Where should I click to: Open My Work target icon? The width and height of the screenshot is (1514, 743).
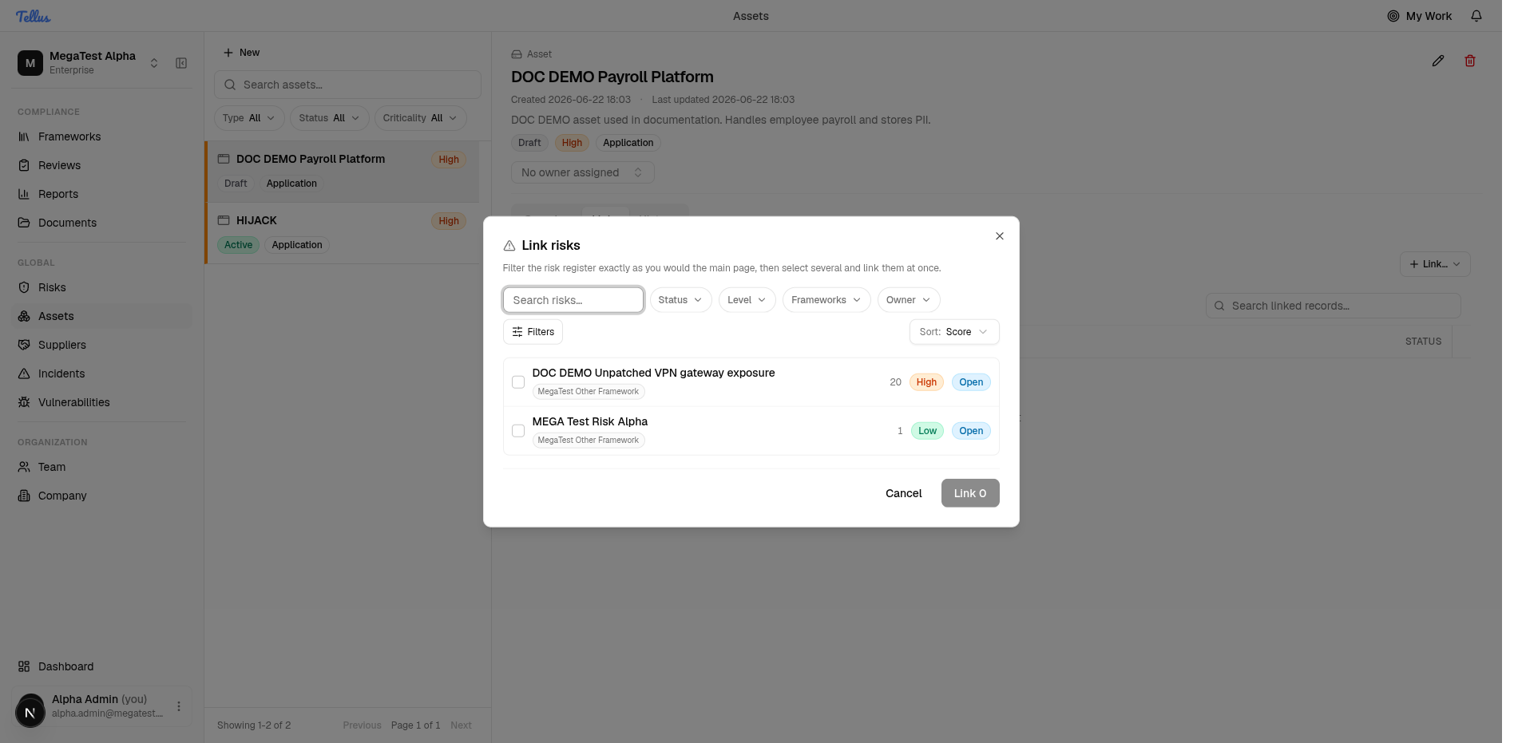(1393, 16)
